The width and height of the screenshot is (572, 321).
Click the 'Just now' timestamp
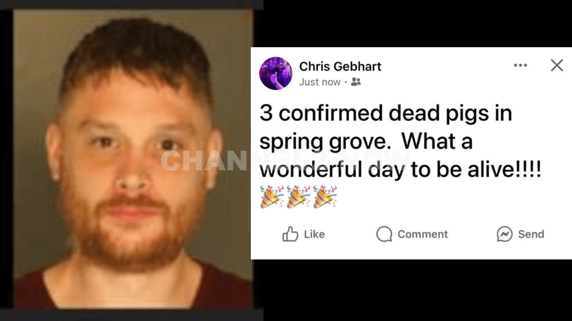click(x=320, y=82)
